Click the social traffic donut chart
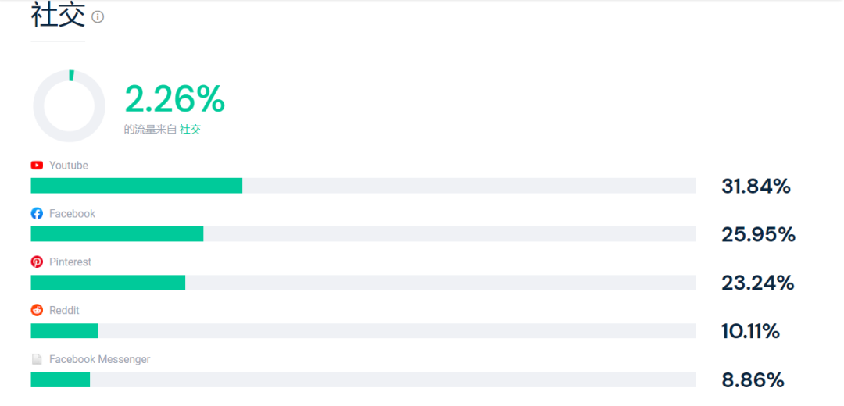Screen dimensions: 844x406 point(69,106)
